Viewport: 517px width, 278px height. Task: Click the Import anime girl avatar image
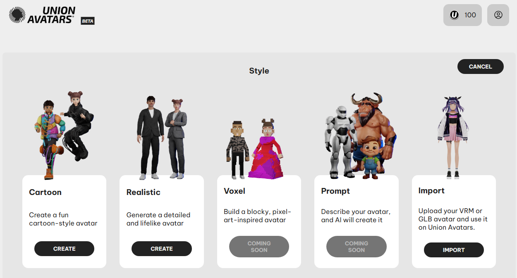(453, 138)
